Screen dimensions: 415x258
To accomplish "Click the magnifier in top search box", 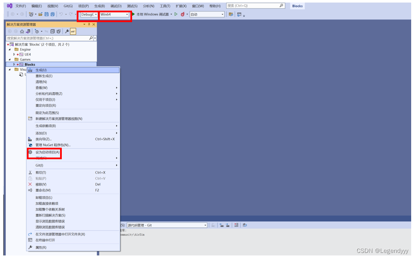I will click(x=281, y=6).
